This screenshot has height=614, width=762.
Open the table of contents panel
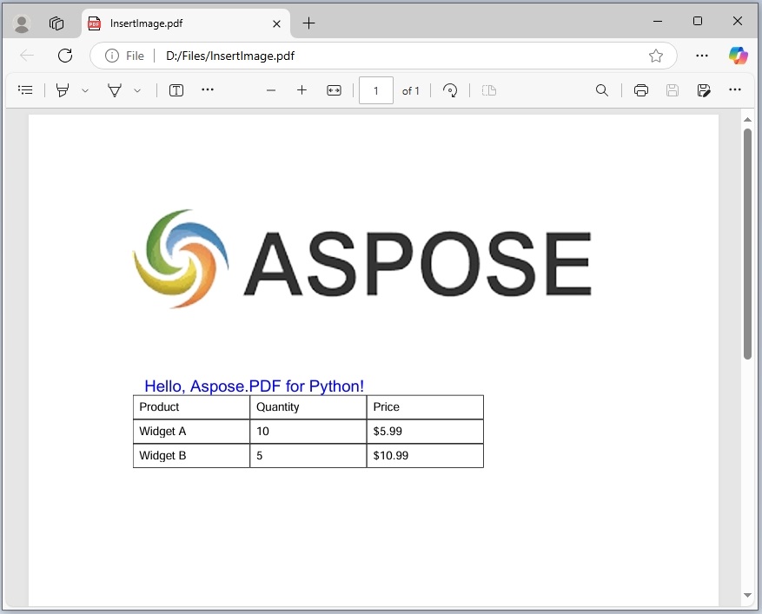click(25, 89)
